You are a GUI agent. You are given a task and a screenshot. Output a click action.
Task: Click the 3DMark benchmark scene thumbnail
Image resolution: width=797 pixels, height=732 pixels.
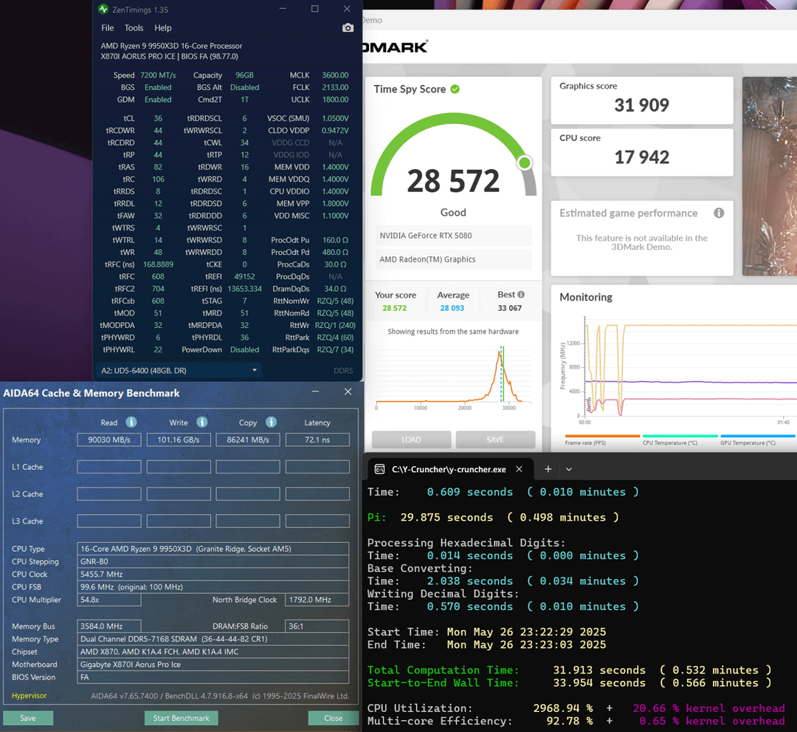point(769,176)
